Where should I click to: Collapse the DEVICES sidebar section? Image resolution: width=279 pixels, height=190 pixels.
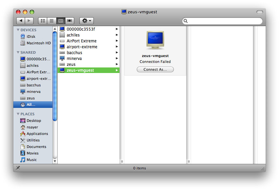(18, 30)
